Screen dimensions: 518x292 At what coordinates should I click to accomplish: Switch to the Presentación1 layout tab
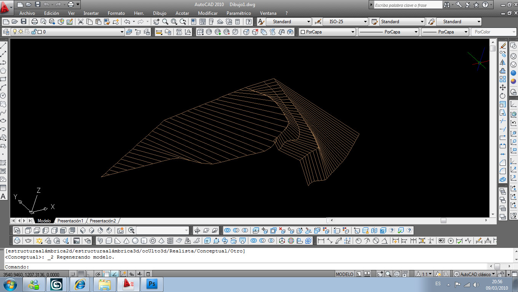pyautogui.click(x=70, y=221)
